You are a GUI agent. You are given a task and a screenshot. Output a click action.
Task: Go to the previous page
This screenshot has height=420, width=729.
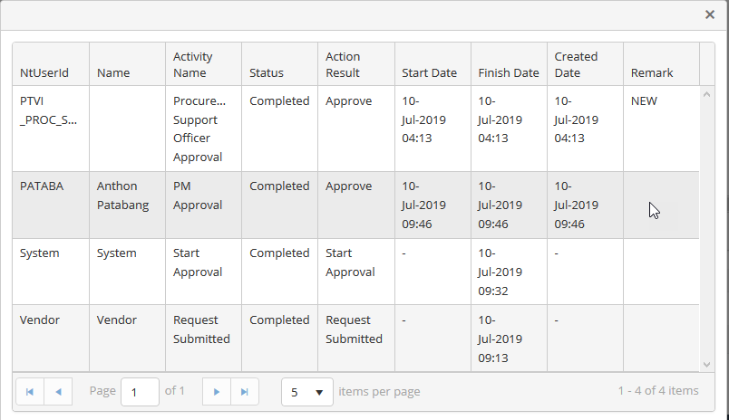click(x=58, y=392)
